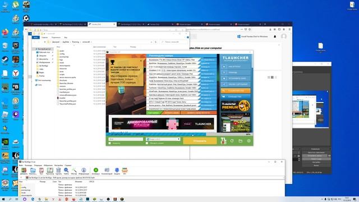Select Downloads in Explorer's navigation pane
The height and width of the screenshot is (202, 359).
(43, 56)
